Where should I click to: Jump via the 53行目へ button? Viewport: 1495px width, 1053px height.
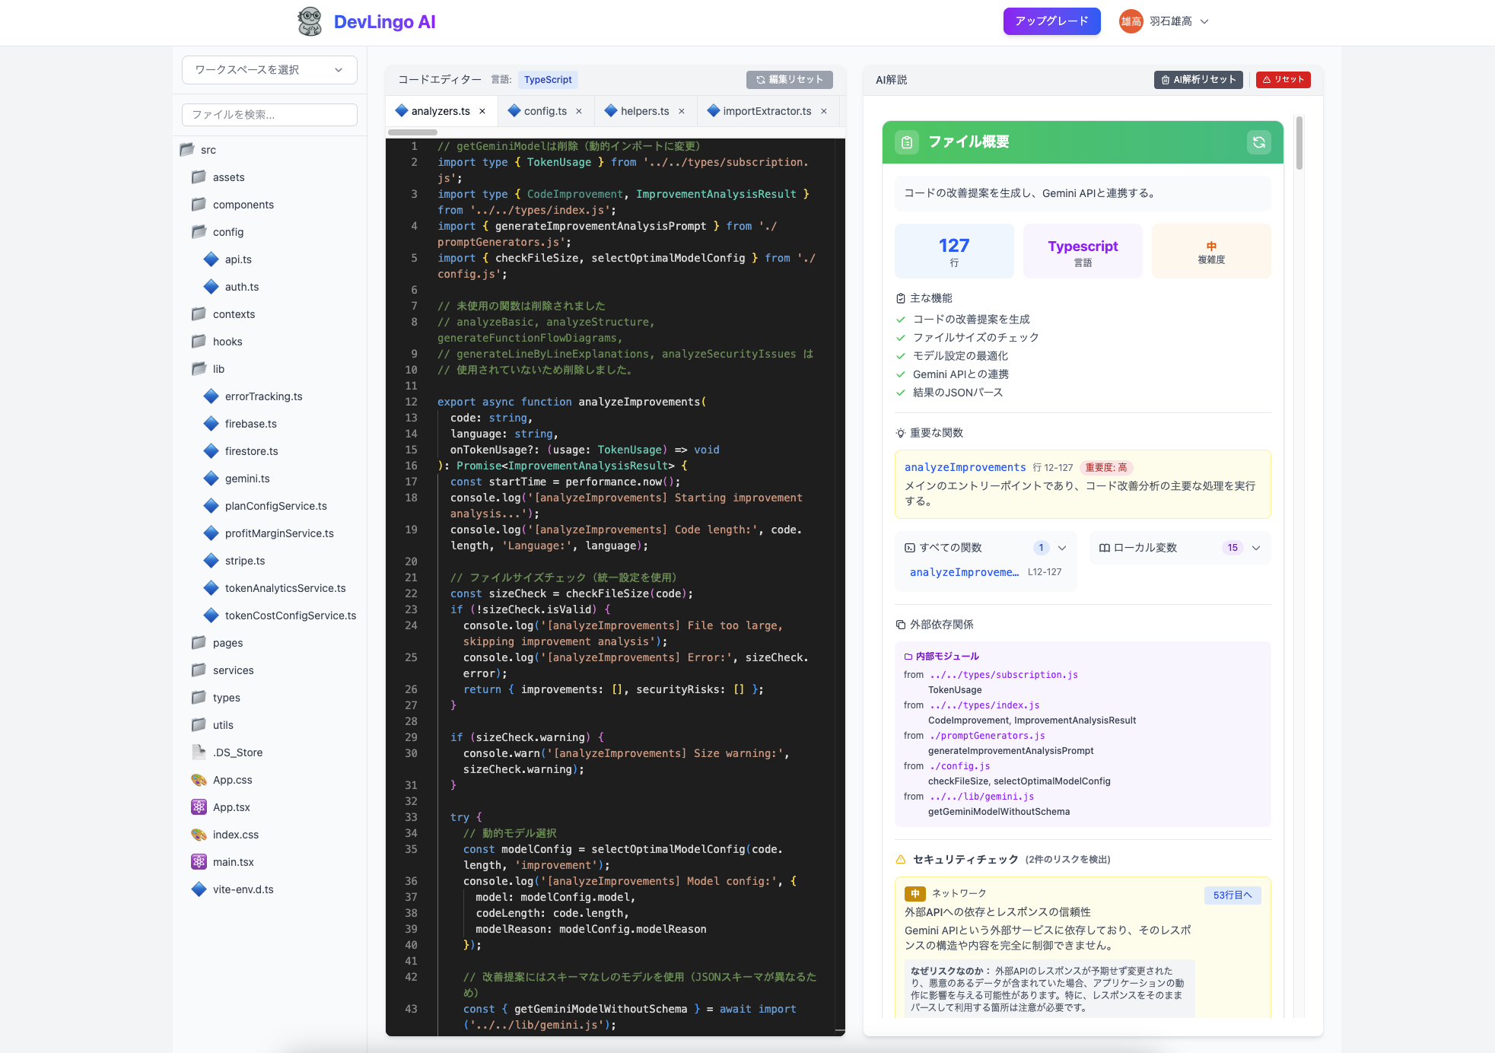(1232, 895)
